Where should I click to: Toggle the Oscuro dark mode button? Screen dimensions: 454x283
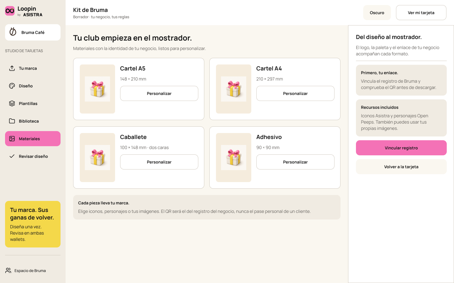377,13
